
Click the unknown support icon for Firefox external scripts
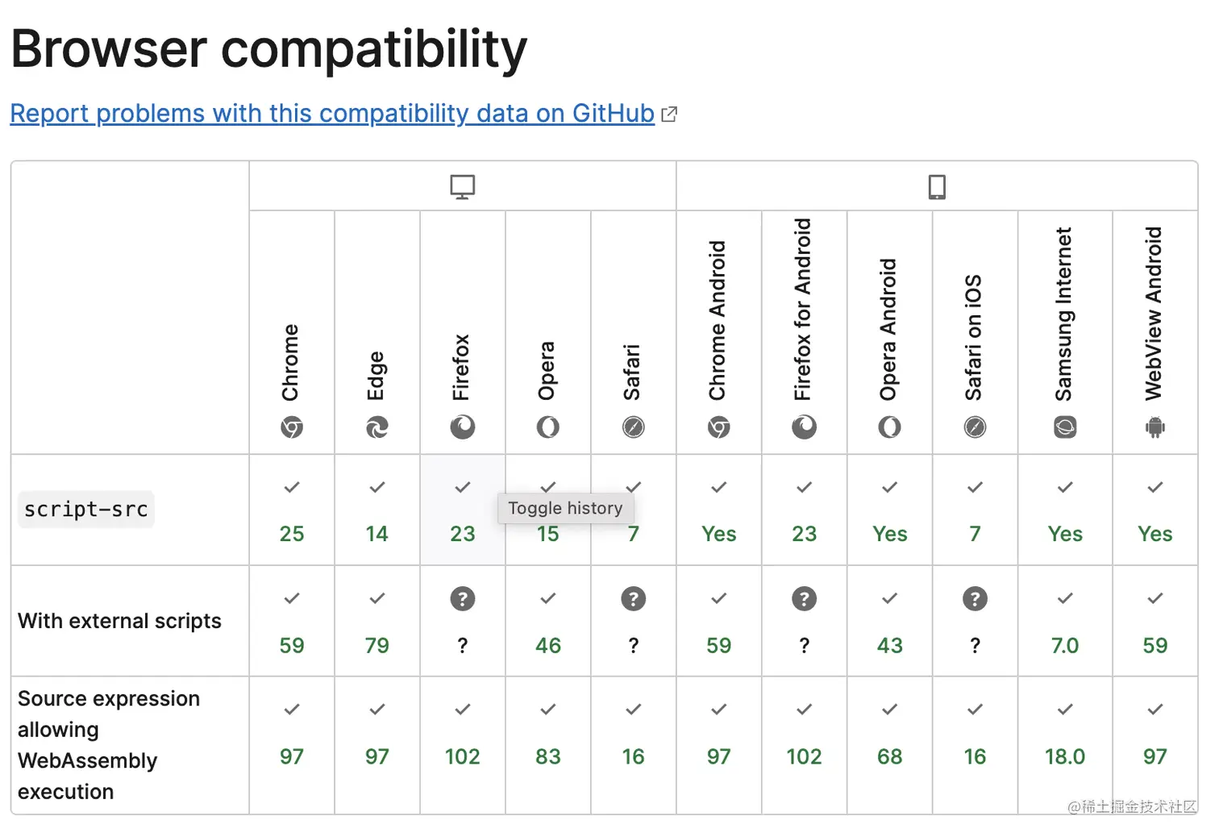point(462,599)
